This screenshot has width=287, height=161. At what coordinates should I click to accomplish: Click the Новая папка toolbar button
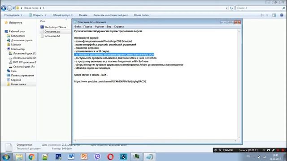[141, 15]
